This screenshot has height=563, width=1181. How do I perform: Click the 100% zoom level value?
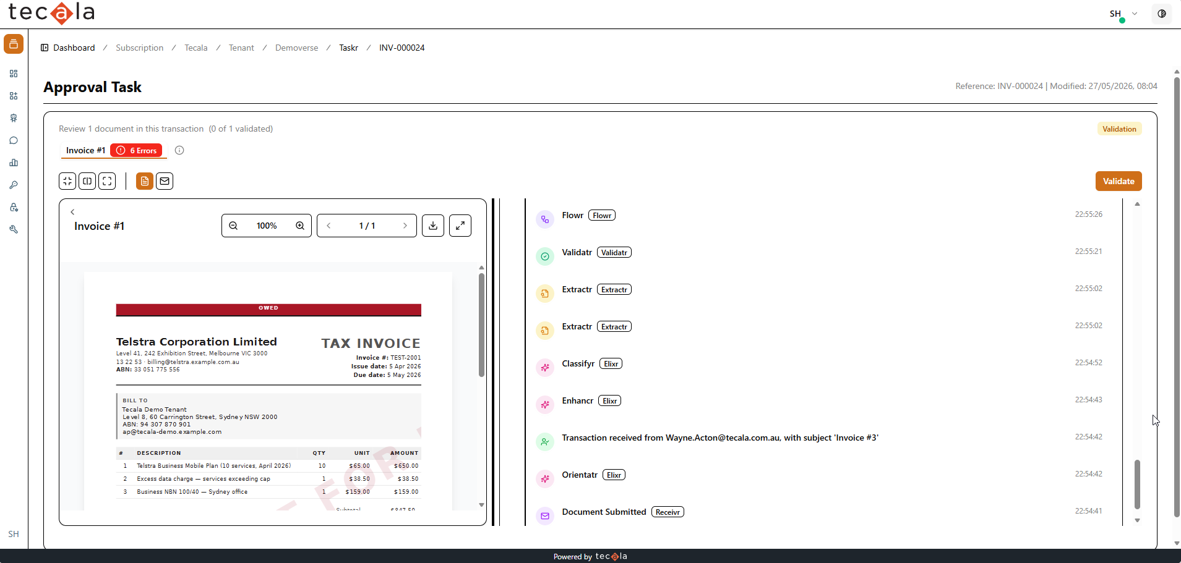tap(267, 226)
